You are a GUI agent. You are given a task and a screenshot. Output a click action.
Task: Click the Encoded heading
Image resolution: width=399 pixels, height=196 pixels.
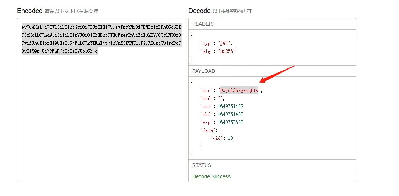tap(30, 11)
